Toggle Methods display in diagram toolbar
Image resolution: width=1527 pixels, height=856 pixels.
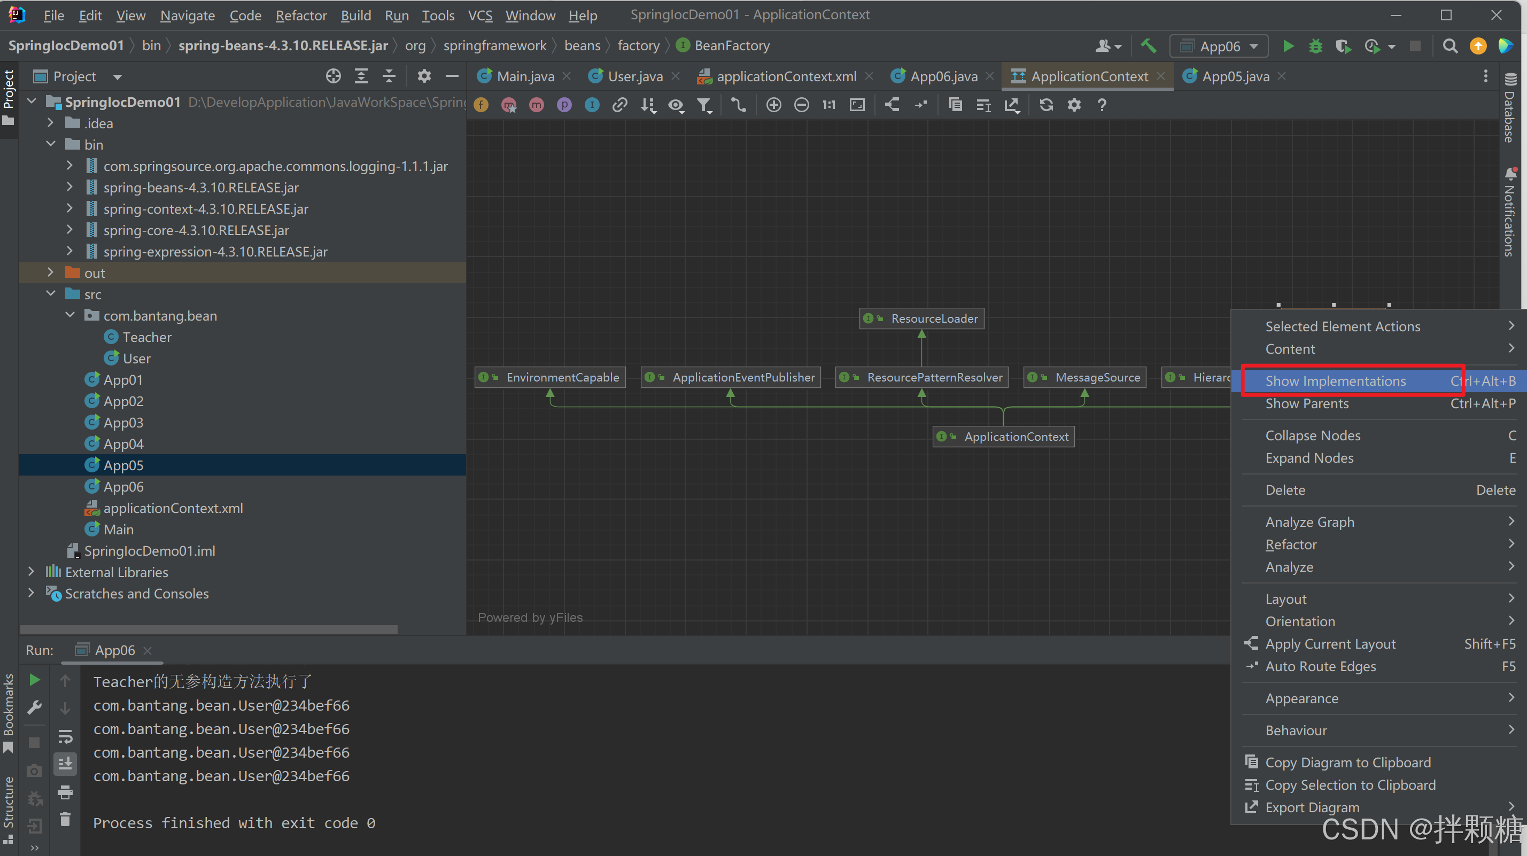pos(537,105)
